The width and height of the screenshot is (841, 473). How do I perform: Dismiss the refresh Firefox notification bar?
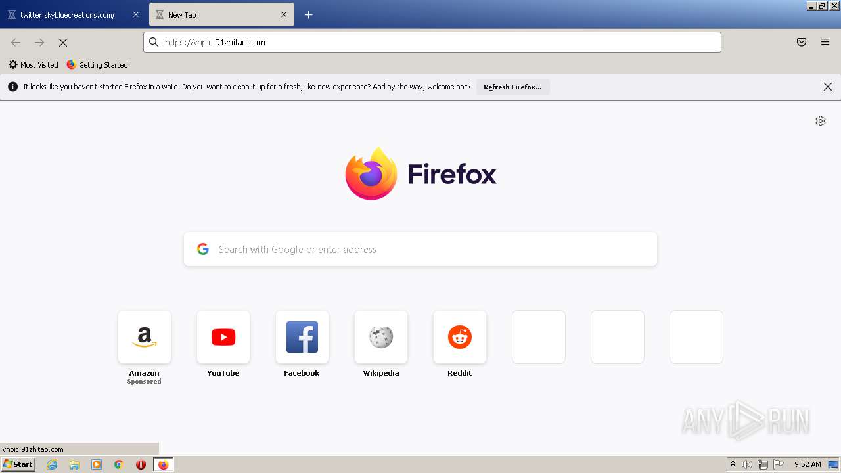(x=828, y=87)
